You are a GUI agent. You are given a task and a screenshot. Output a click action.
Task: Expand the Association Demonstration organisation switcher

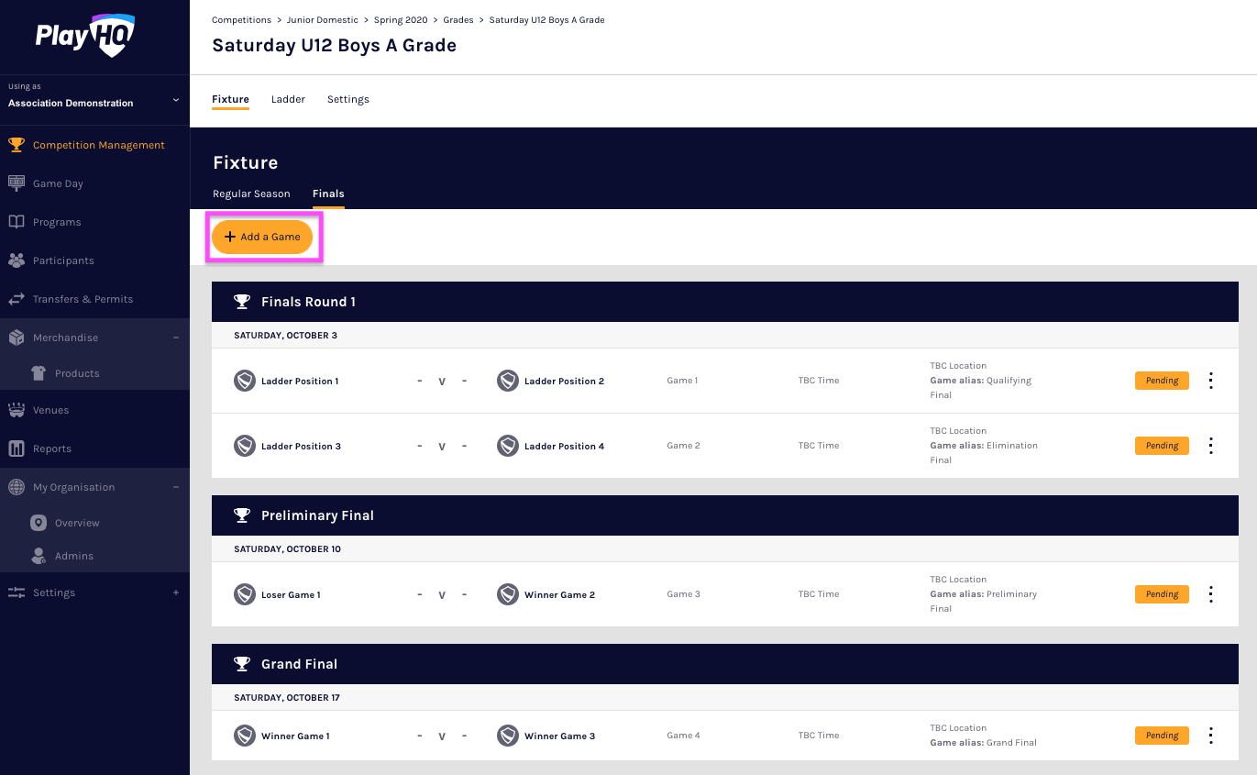point(176,100)
